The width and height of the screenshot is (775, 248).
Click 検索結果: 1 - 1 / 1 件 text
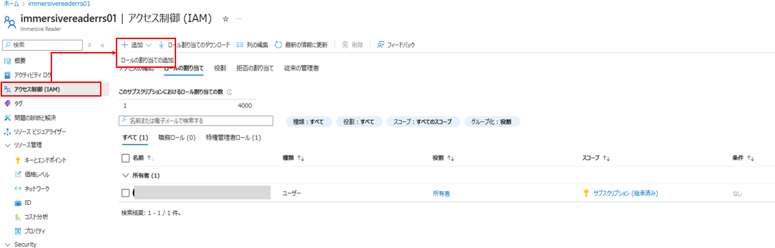[x=151, y=213]
